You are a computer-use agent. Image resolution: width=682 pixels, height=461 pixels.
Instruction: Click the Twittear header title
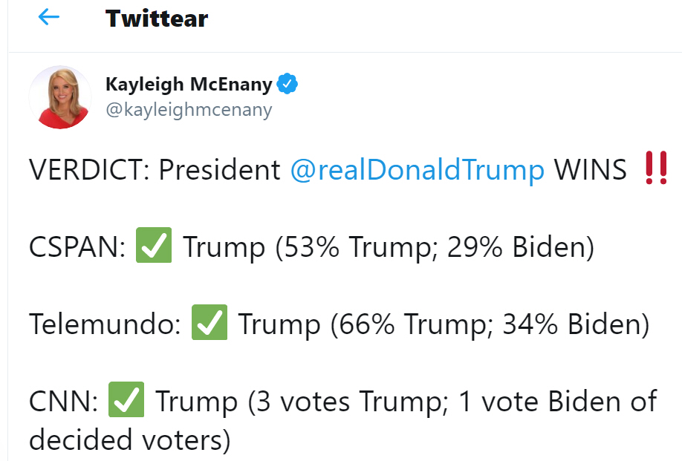coord(156,18)
